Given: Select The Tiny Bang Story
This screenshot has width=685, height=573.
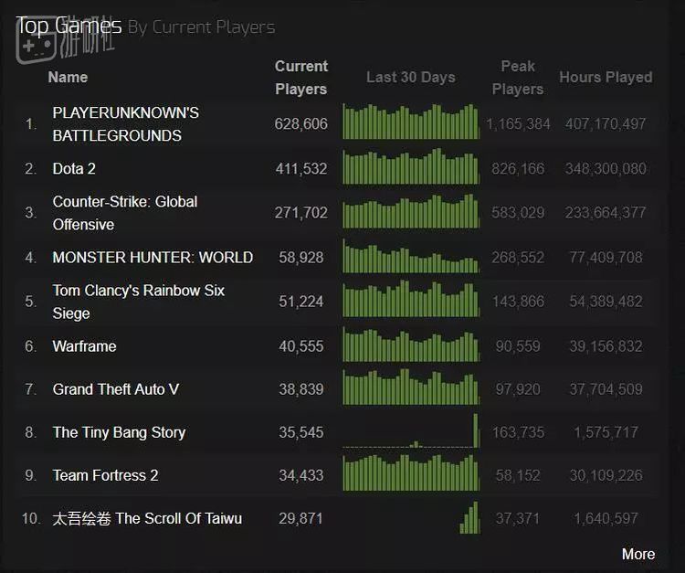Looking at the screenshot, I should [119, 432].
